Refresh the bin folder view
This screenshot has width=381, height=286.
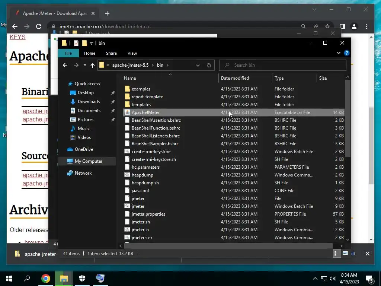(209, 65)
